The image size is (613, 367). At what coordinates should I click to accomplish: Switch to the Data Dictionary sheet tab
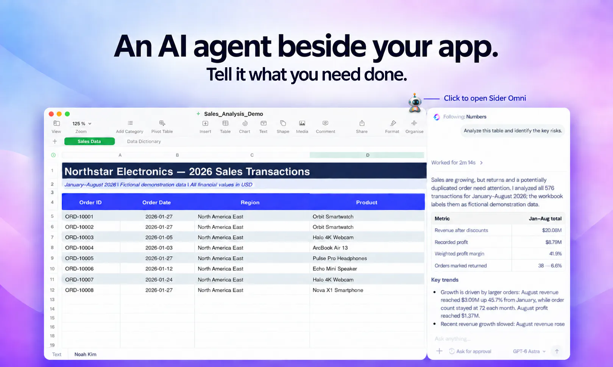pos(144,141)
